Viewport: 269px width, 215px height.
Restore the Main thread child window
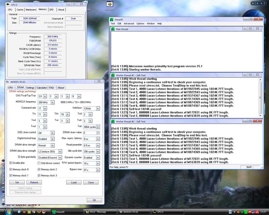(250, 29)
